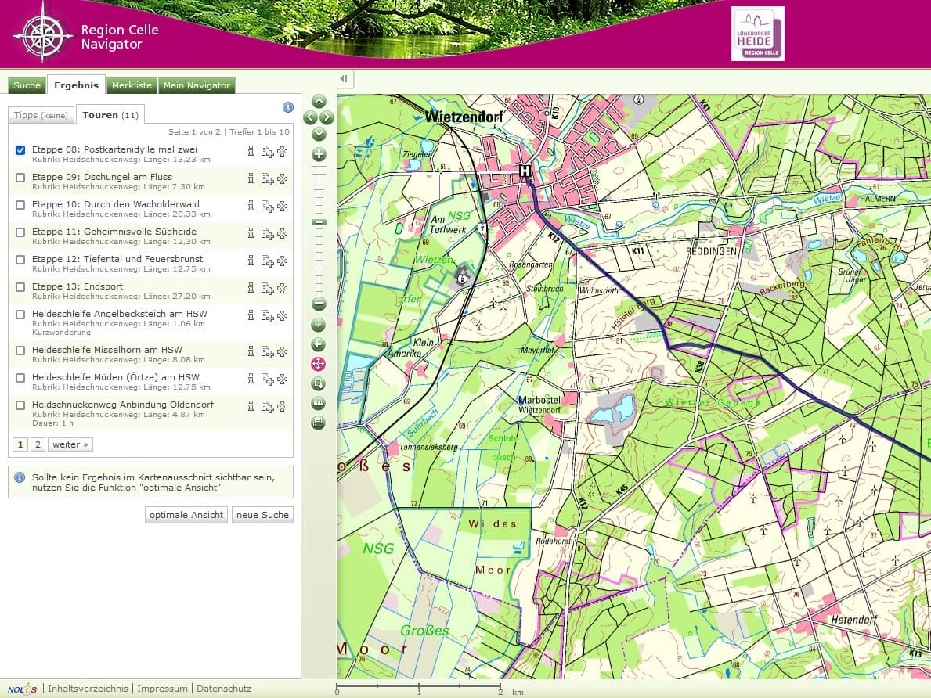Zoom in with the plus button

[319, 154]
